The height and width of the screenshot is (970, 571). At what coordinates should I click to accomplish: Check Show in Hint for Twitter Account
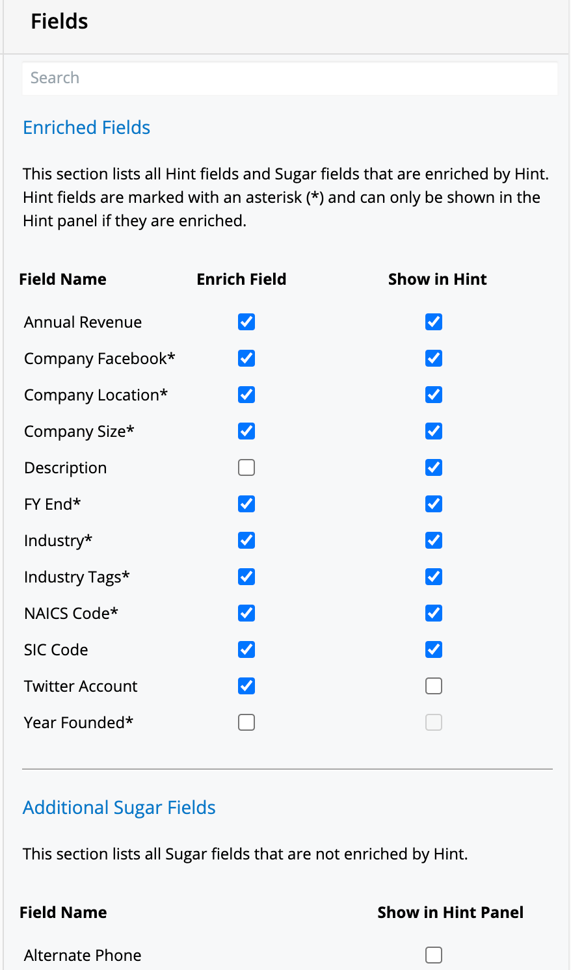click(434, 686)
